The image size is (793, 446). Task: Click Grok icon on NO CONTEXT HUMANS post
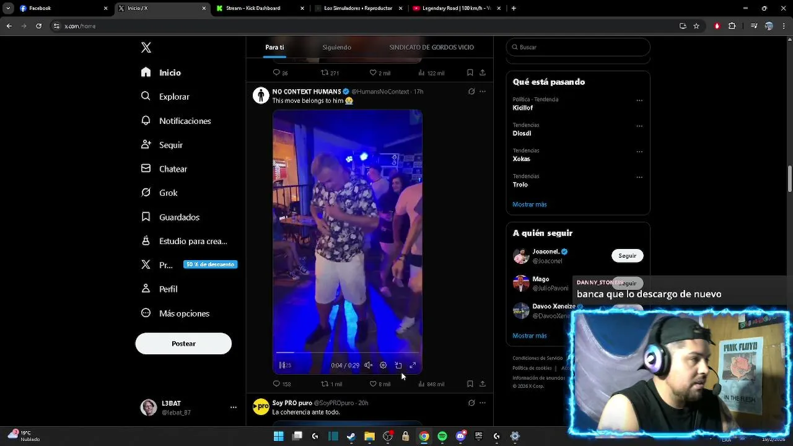click(x=471, y=92)
